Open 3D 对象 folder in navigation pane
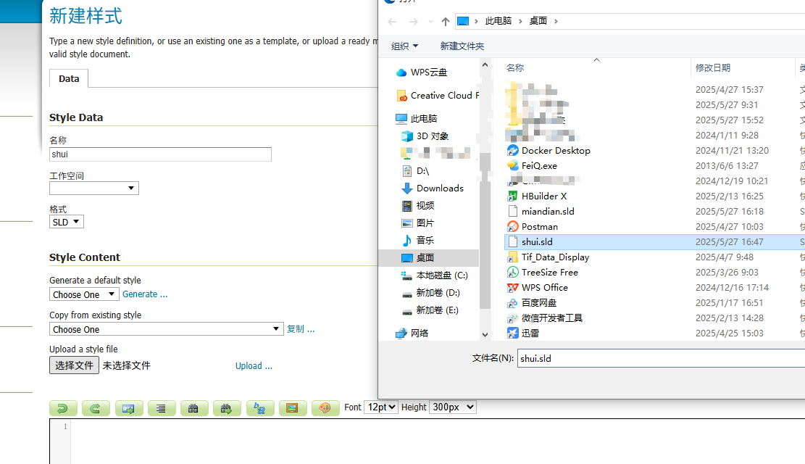This screenshot has height=464, width=805. pos(425,136)
